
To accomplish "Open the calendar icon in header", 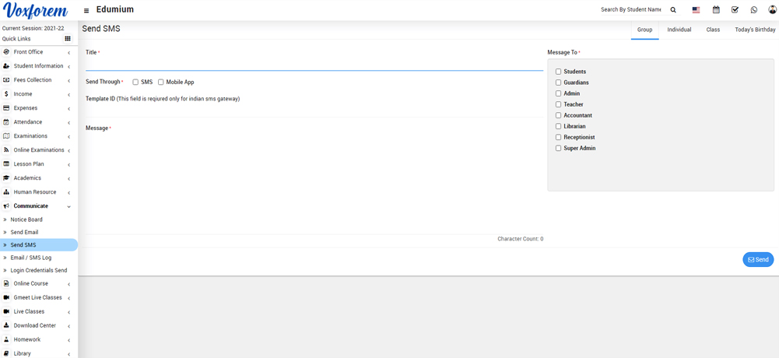I will [716, 10].
